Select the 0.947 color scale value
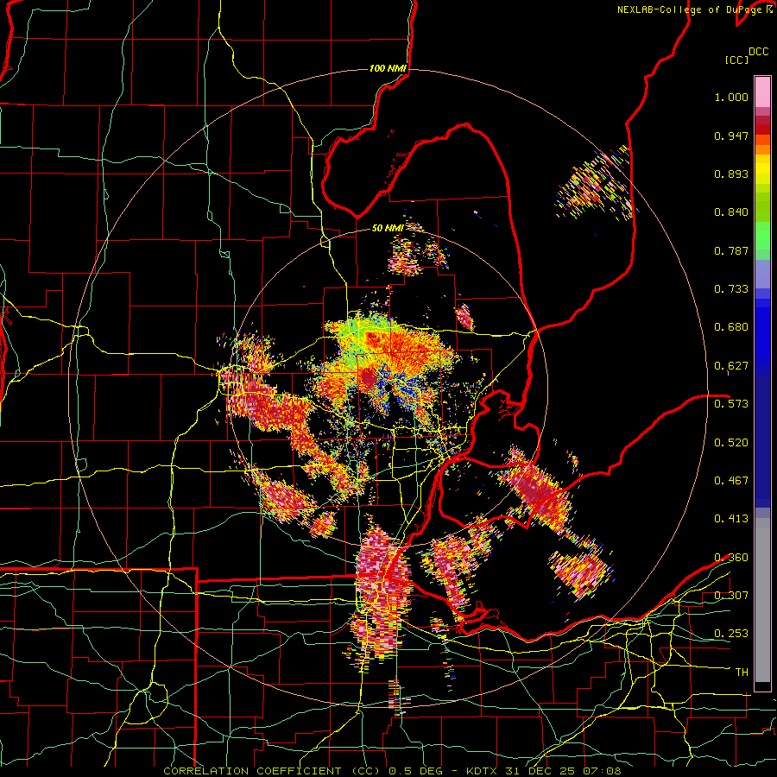 [731, 136]
